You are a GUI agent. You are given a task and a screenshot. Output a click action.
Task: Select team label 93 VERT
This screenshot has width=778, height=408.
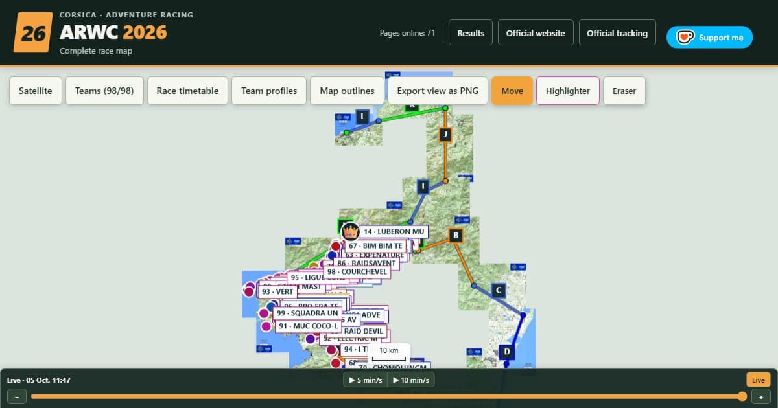coord(276,291)
